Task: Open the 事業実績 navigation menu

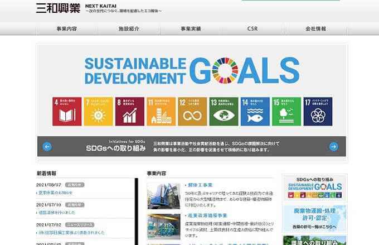Action: pos(191,29)
